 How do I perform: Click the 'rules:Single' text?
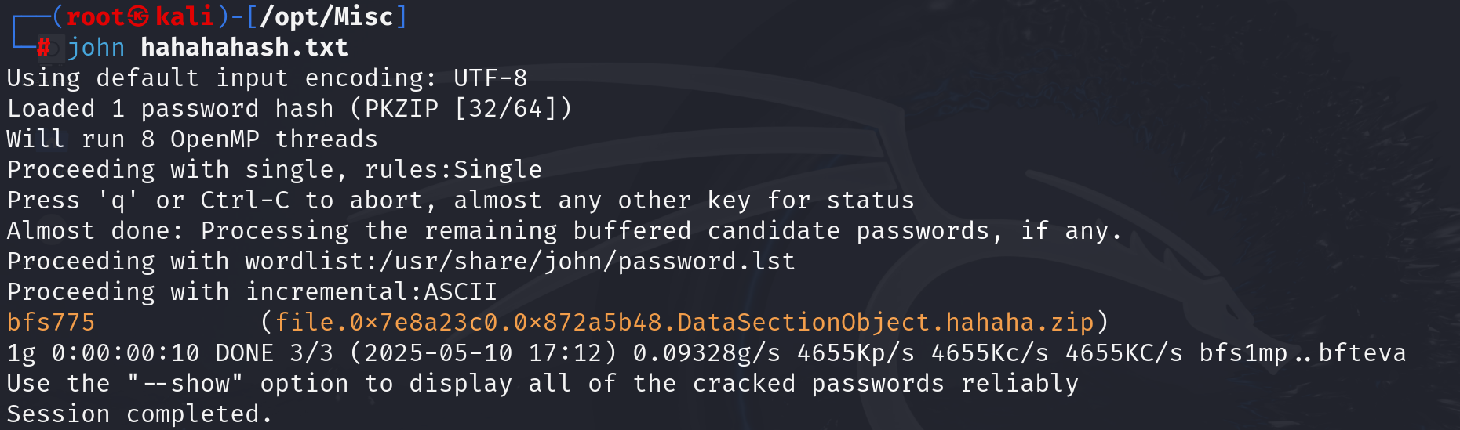pos(453,169)
